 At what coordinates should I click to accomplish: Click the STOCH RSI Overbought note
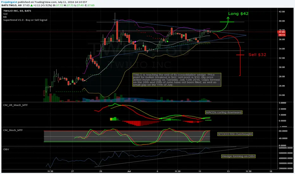(235, 134)
